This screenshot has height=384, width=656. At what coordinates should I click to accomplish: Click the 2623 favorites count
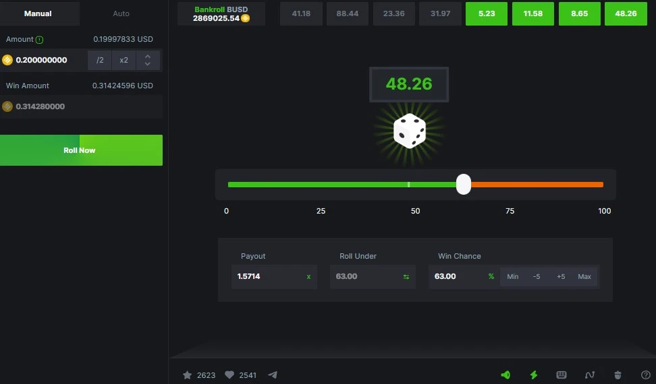[206, 375]
